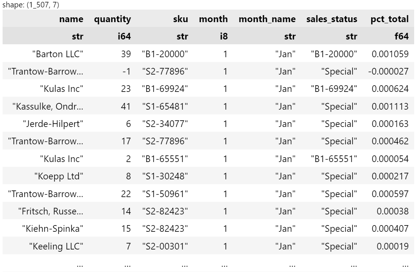Viewport: 416px width, 272px height.
Task: Select the "Jerde-Hilpert" cell
Action: point(53,124)
